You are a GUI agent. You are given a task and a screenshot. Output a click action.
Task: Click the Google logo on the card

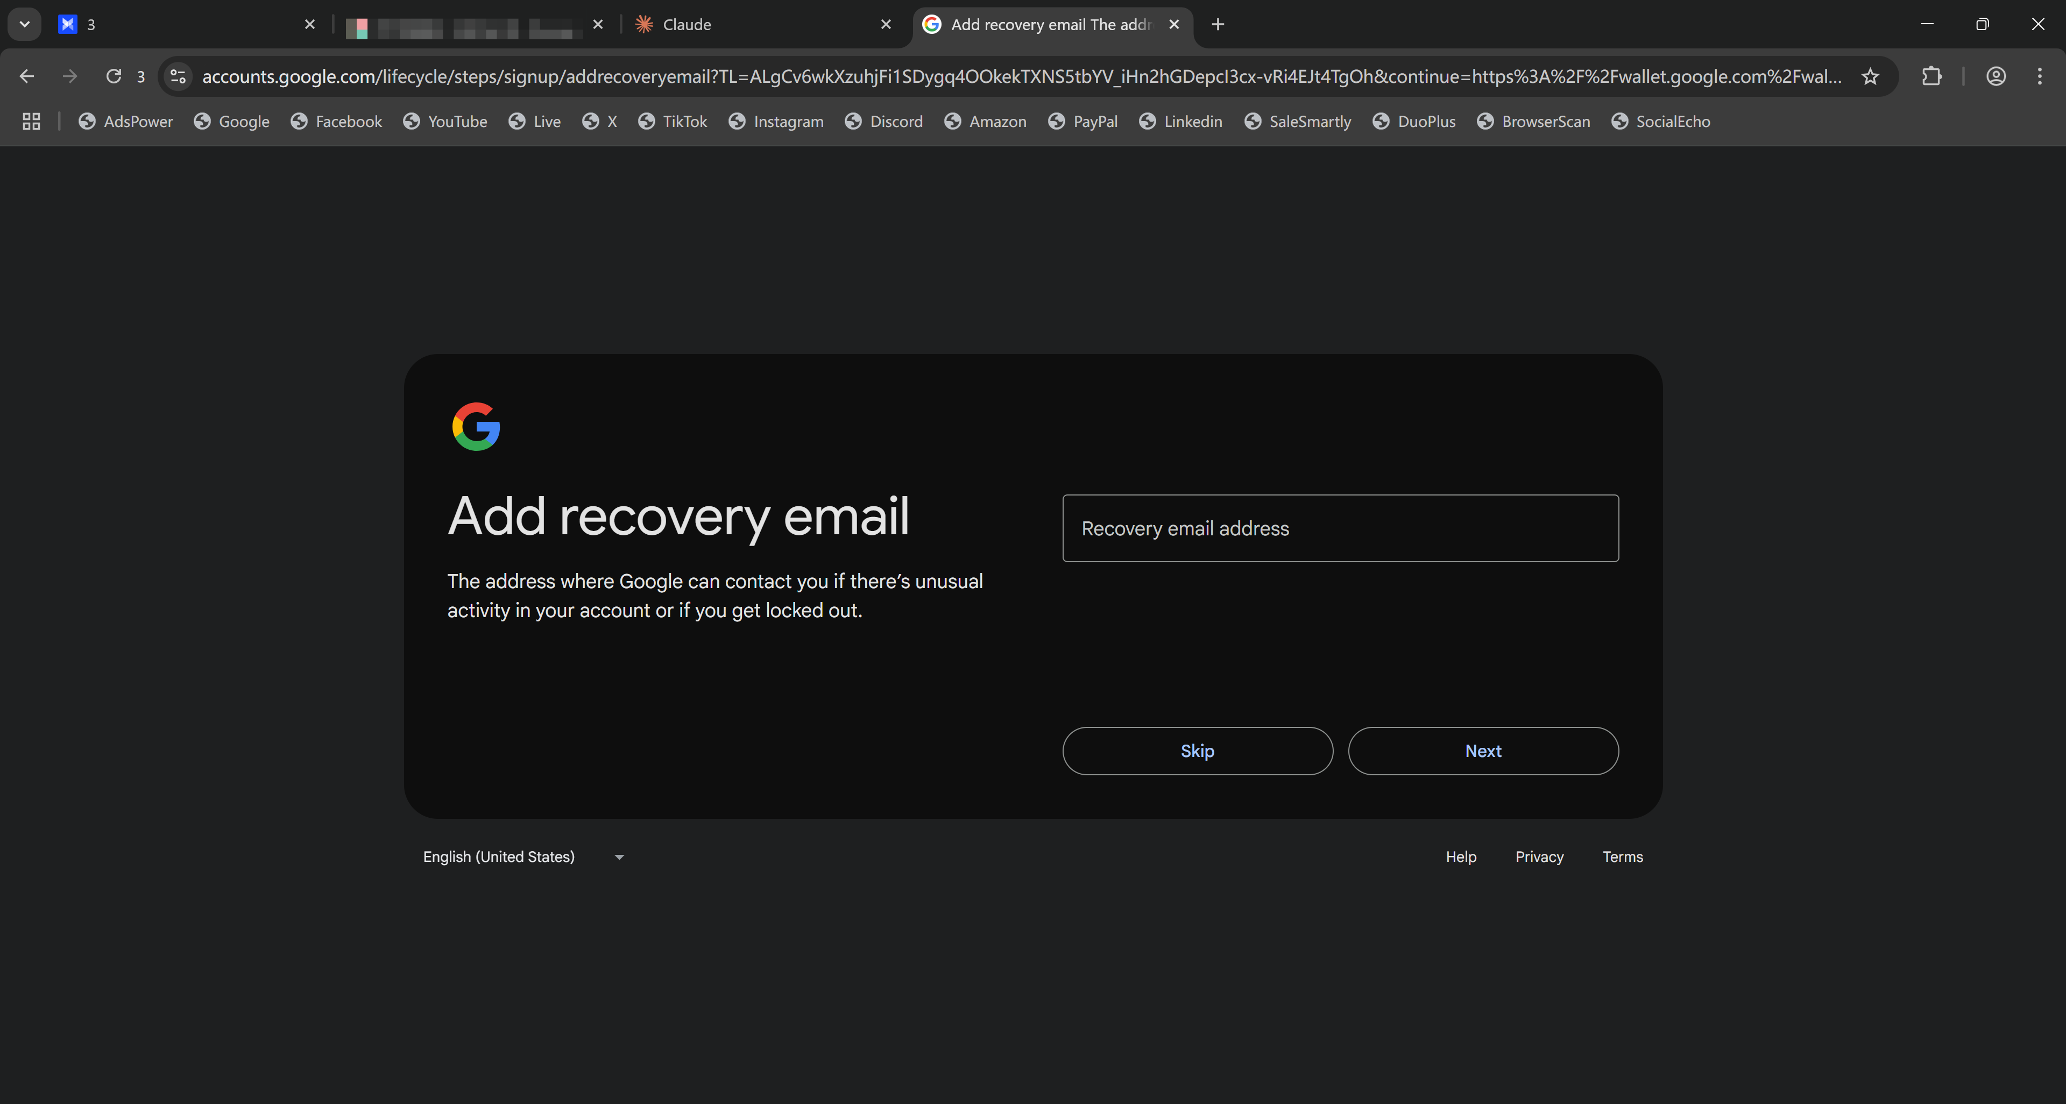click(x=476, y=427)
